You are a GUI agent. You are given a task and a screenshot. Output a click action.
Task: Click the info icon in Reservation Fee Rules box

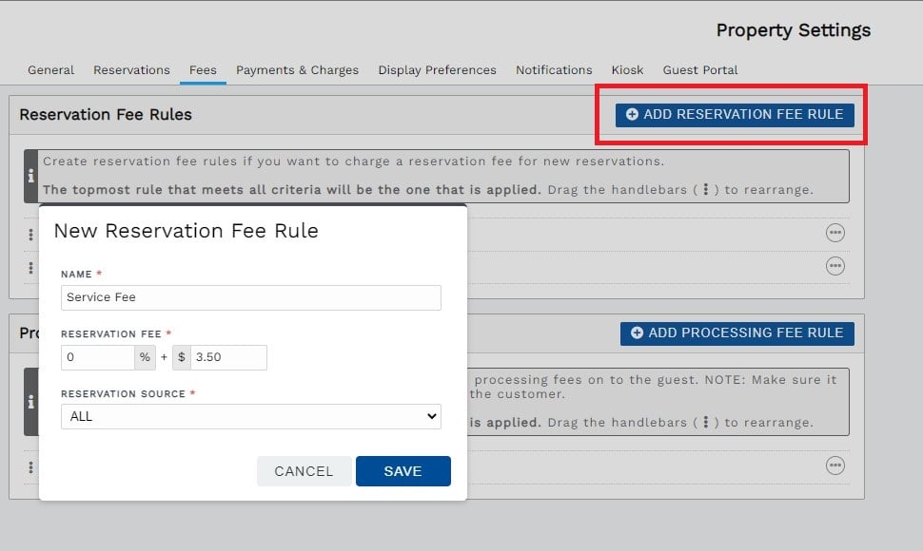[32, 175]
